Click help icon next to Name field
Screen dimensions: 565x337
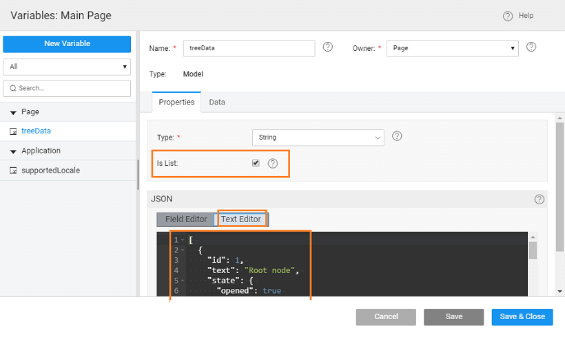[x=328, y=47]
